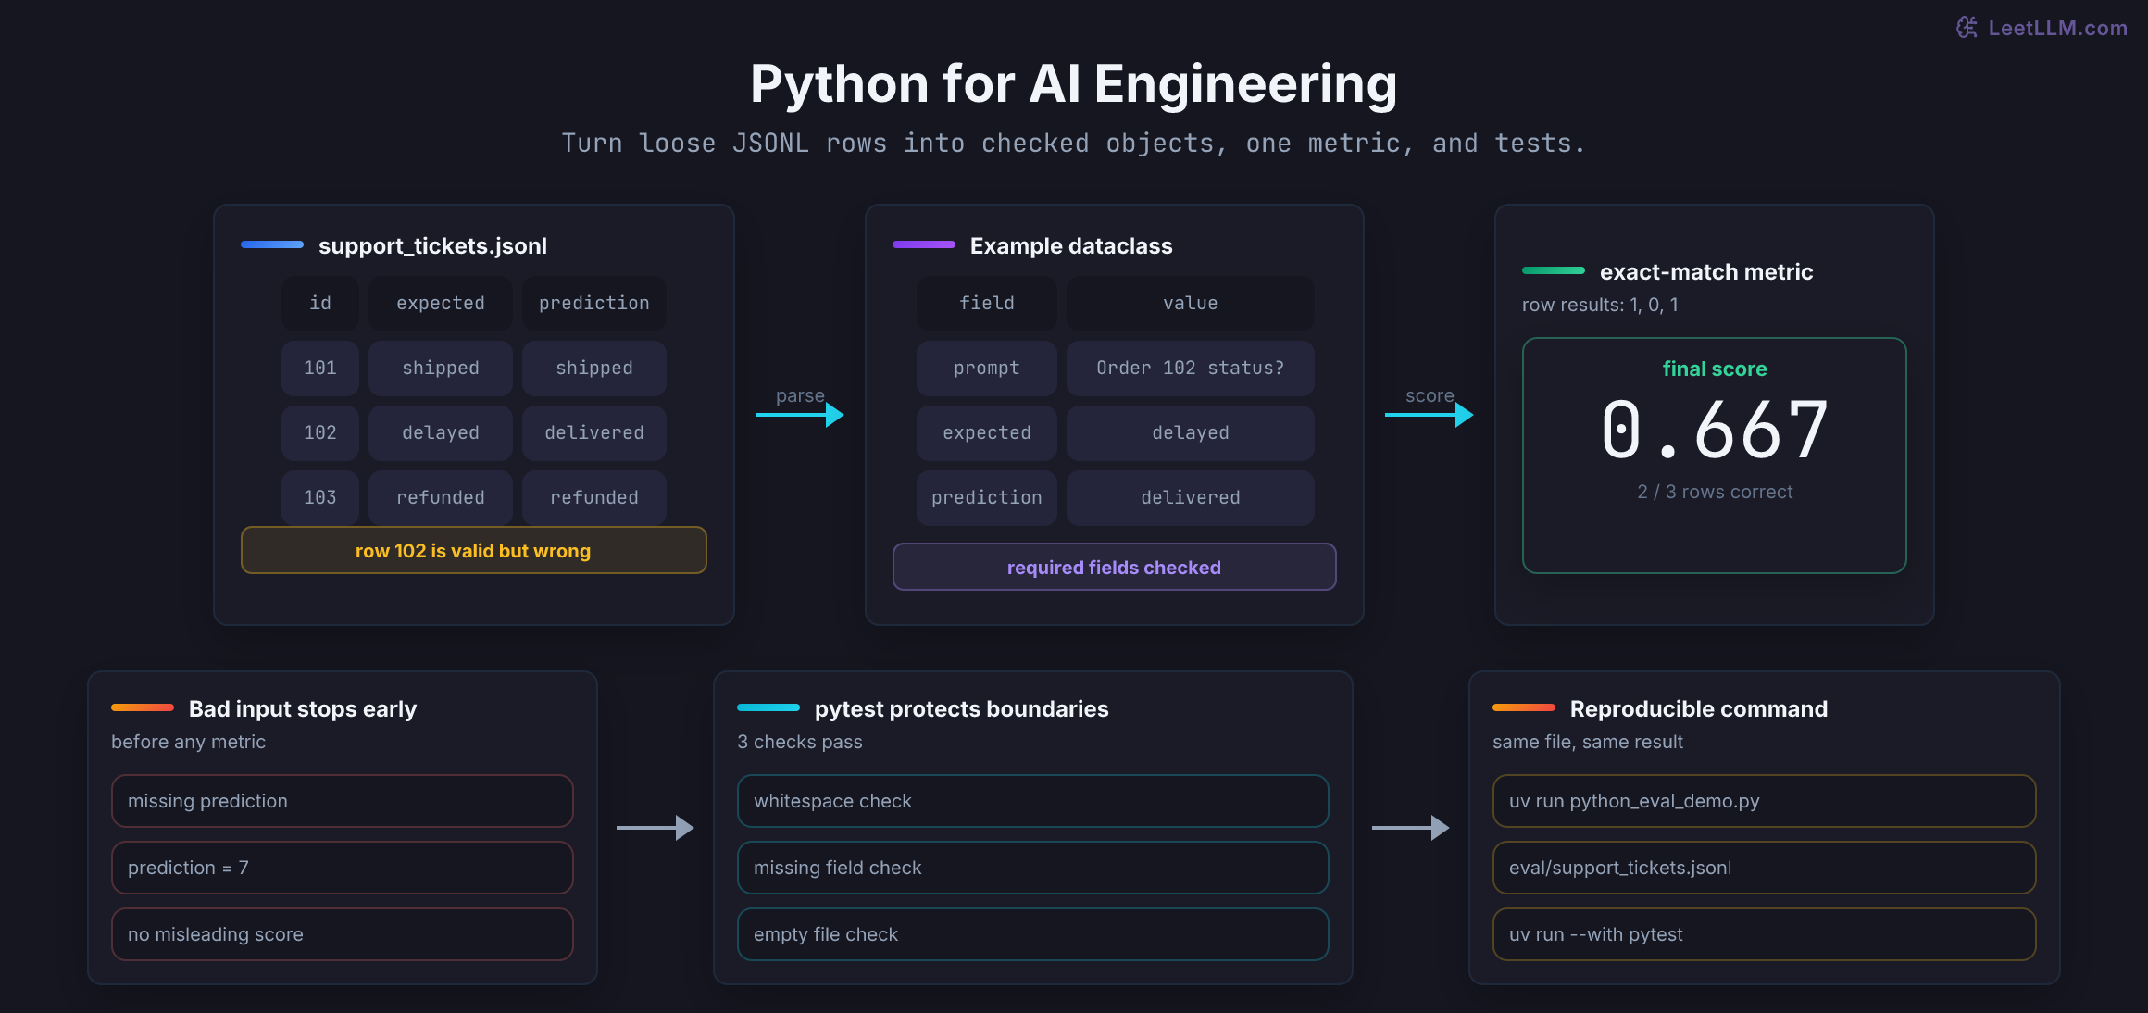Click the value header cell
2148x1013 pixels.
(1191, 304)
